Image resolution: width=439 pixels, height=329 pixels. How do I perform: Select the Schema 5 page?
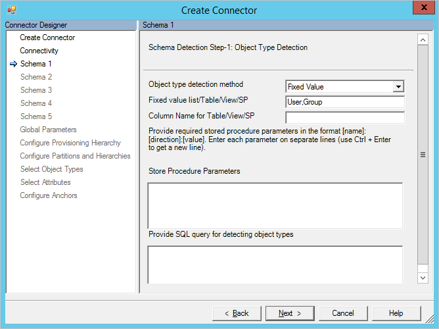36,116
